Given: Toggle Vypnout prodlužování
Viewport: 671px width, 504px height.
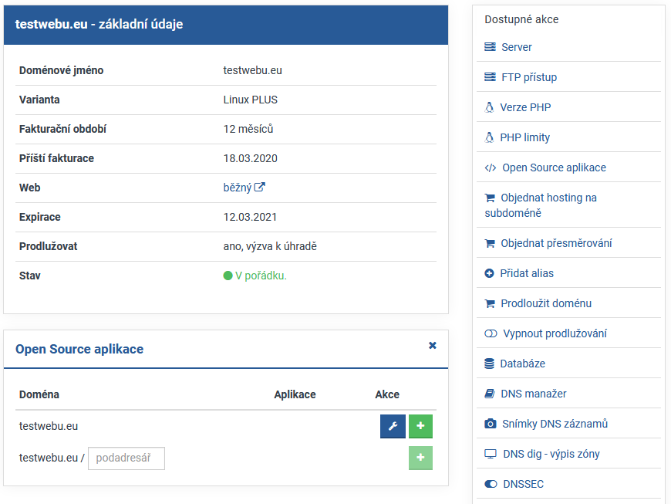Looking at the screenshot, I should pyautogui.click(x=554, y=333).
